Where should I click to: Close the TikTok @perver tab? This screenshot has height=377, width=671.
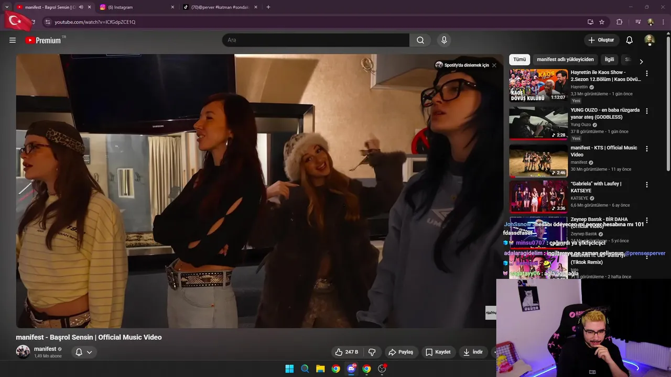click(256, 7)
